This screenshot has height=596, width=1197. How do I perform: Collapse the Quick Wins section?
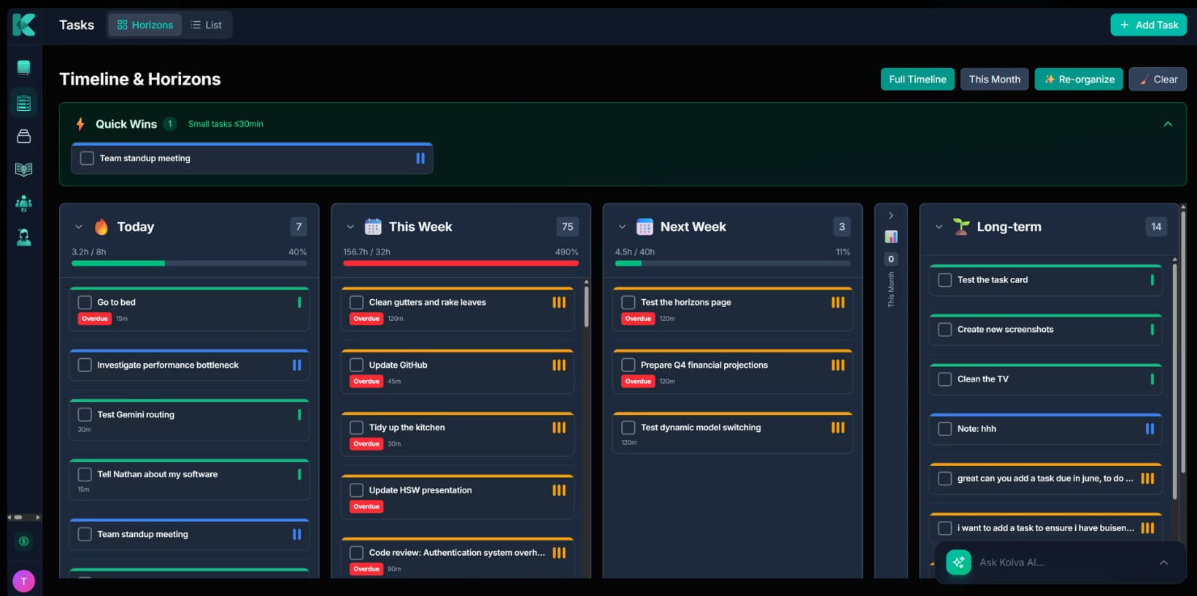(x=1168, y=124)
